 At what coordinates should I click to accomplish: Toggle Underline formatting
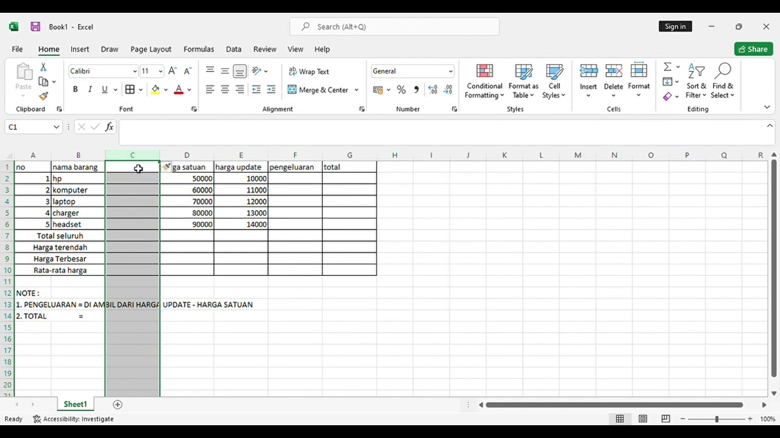point(105,89)
